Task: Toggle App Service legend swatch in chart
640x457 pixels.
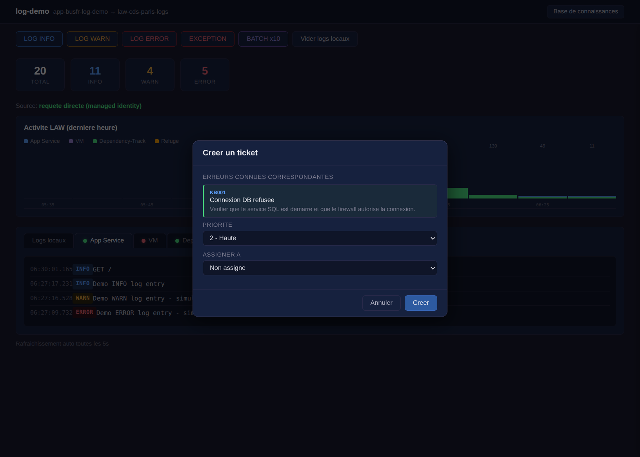Action: (x=26, y=141)
